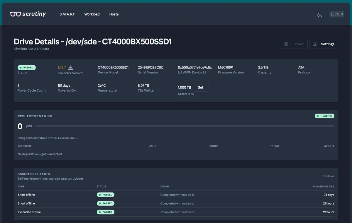Open drive Settings
Image resolution: width=352 pixels, height=223 pixels.
coord(324,44)
